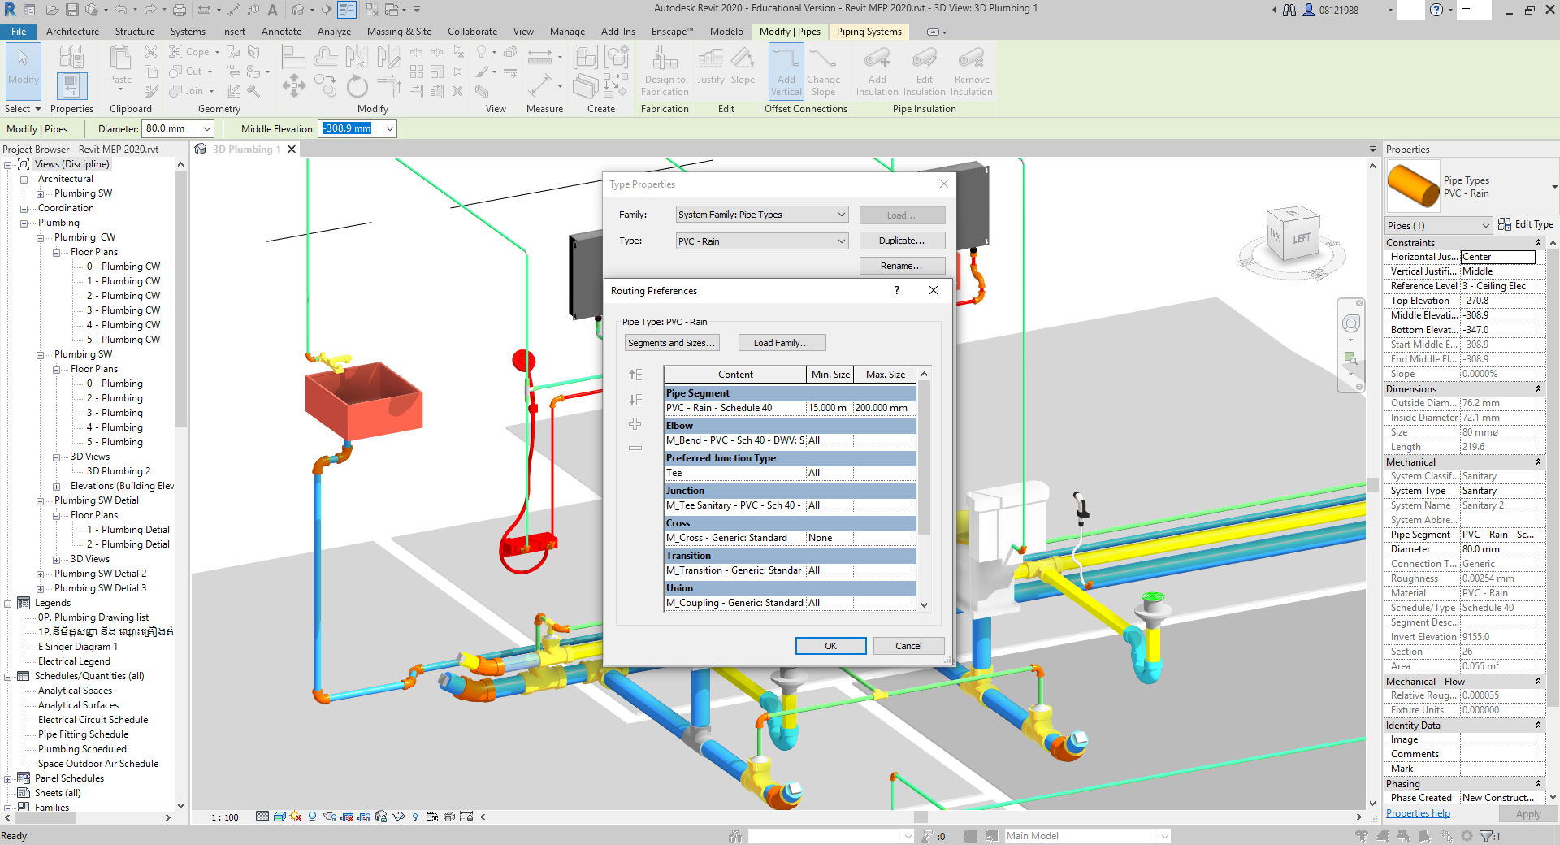Screen dimensions: 1560x845
Task: Click the Reveal Hidden Elements lightbulb icon
Action: [x=415, y=817]
